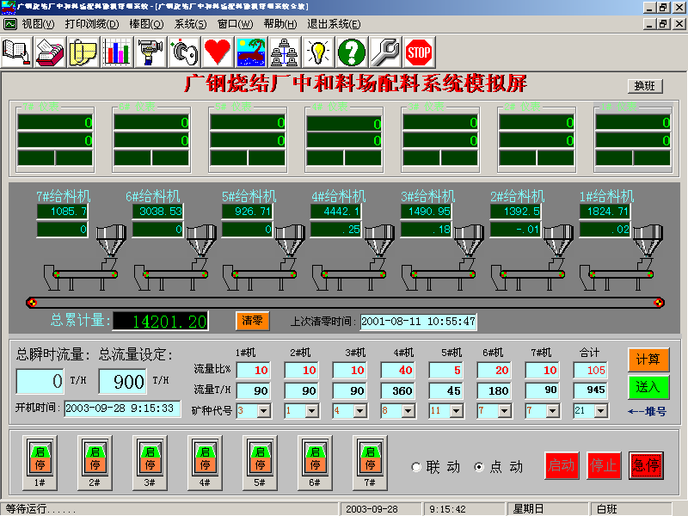Image resolution: width=688 pixels, height=516 pixels.
Task: Select the video camera toolbar icon
Action: coord(150,52)
